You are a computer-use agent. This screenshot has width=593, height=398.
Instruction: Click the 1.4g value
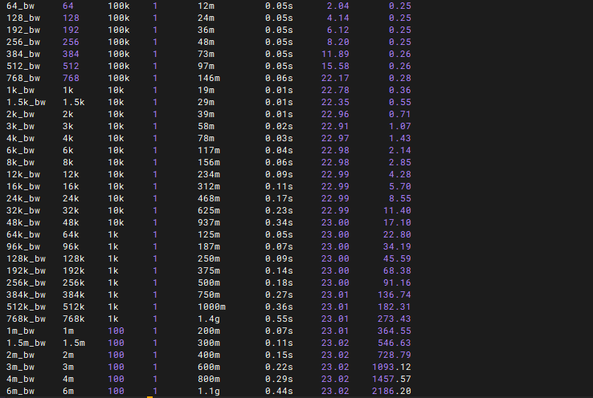(x=209, y=319)
